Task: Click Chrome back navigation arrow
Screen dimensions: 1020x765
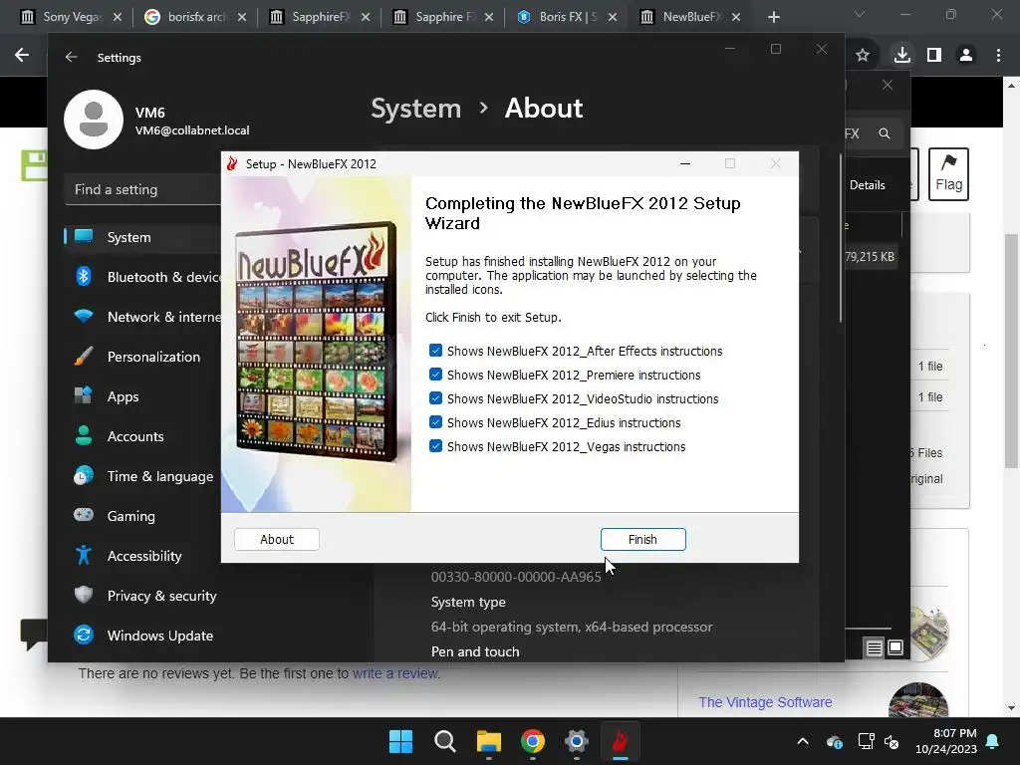Action: coord(22,56)
